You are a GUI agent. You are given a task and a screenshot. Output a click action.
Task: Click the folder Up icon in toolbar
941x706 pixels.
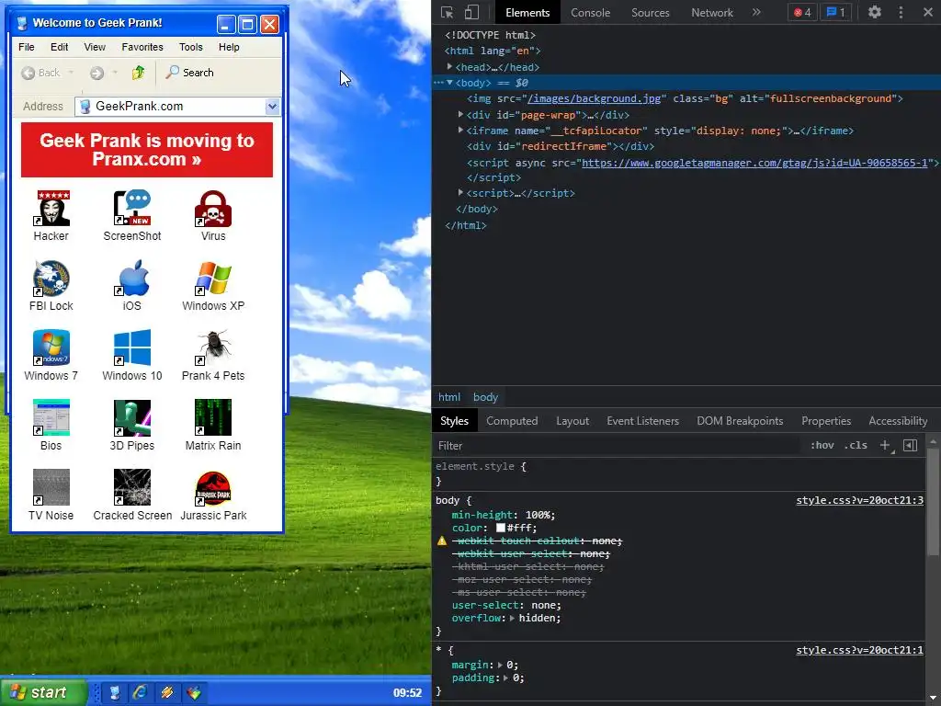pyautogui.click(x=139, y=73)
